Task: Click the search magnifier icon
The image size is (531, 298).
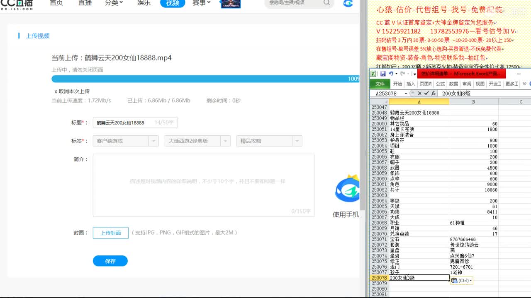Action: click(327, 3)
